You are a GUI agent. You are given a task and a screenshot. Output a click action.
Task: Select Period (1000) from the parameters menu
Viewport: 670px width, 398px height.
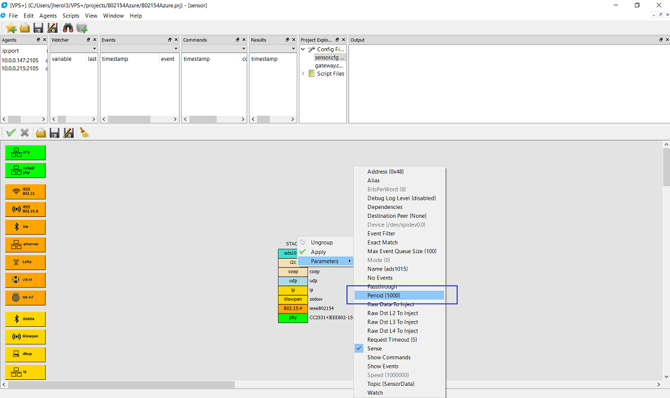384,295
